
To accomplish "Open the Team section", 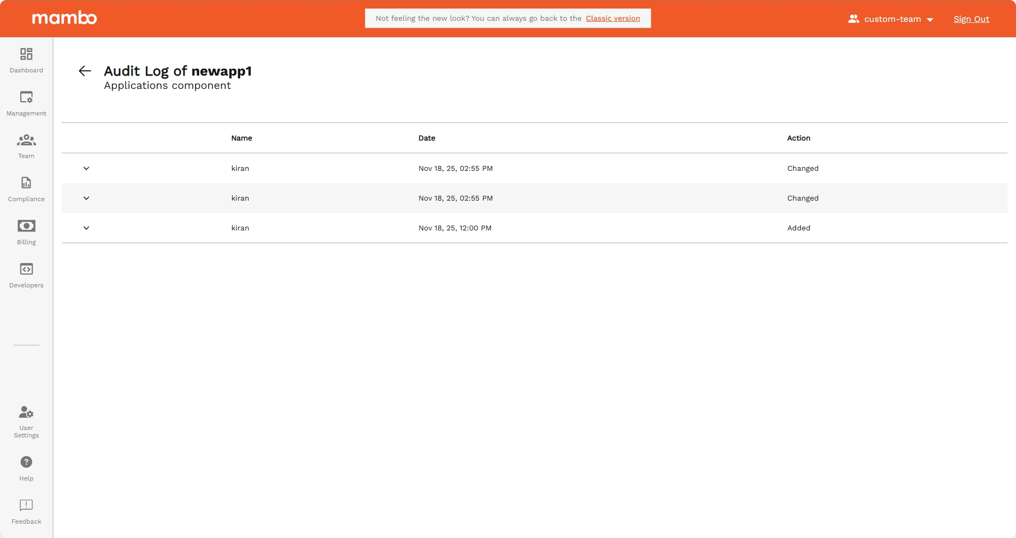I will tap(26, 145).
